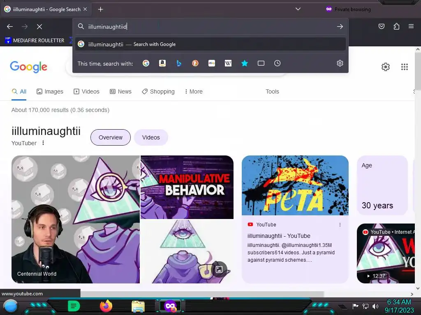Search this time with DuckDuckGo icon

click(195, 63)
